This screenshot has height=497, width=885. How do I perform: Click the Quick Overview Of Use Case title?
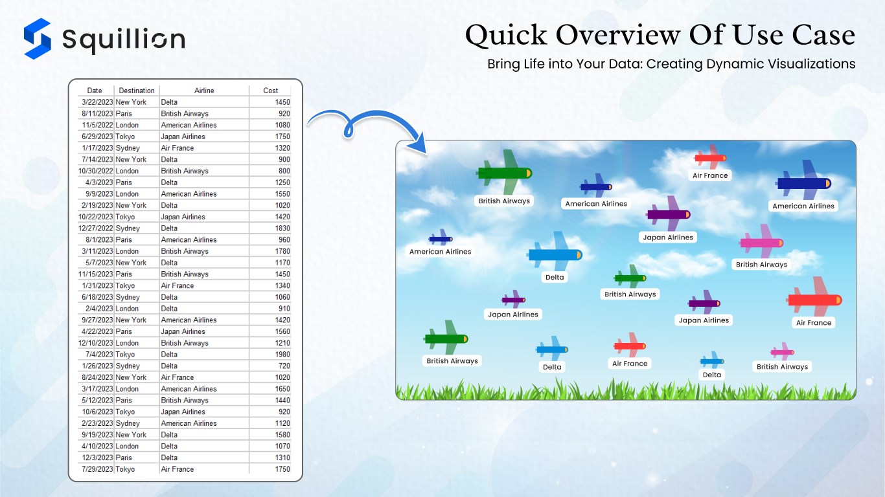(x=660, y=35)
